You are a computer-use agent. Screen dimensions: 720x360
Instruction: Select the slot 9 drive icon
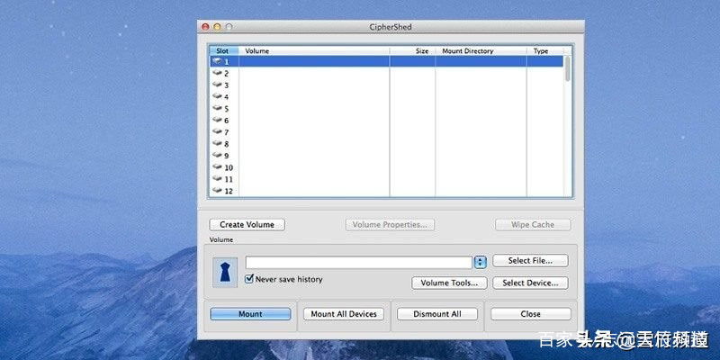tap(217, 155)
